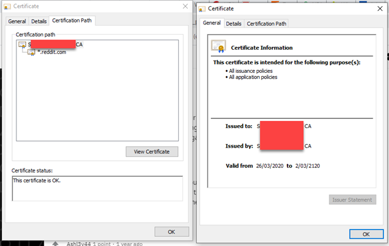
Task: Select the *.reddit.com certificate icon
Action: point(31,52)
